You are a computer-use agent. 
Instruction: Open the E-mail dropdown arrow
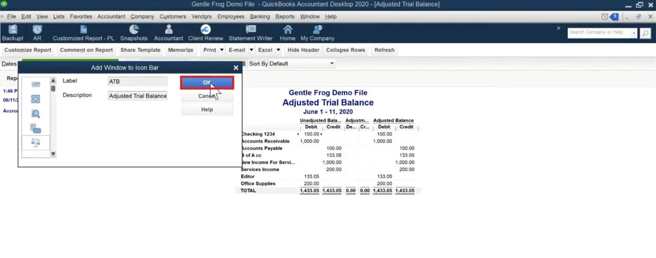(x=251, y=50)
